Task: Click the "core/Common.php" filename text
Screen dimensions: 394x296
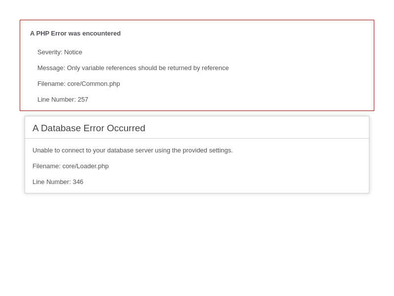Action: 94,84
